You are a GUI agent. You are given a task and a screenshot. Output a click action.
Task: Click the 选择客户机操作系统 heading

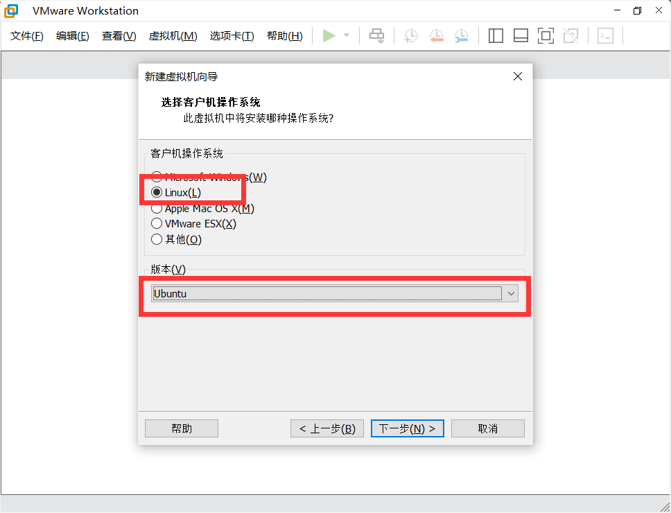coord(211,103)
